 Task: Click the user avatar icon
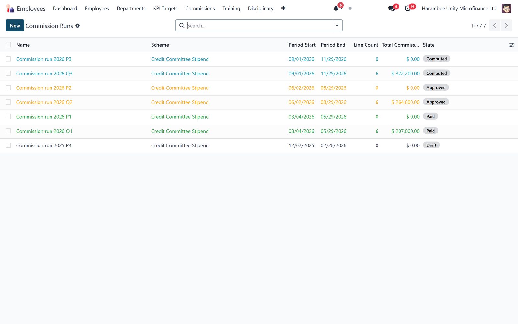point(506,8)
